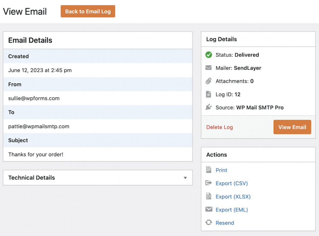Viewport: 319px width, 236px height.
Task: Click the spreadsheet icon beside Export (XLSX)
Action: pos(209,196)
